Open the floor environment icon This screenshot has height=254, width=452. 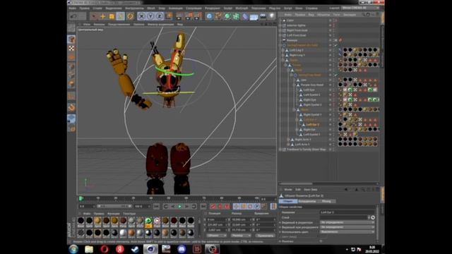(254, 17)
